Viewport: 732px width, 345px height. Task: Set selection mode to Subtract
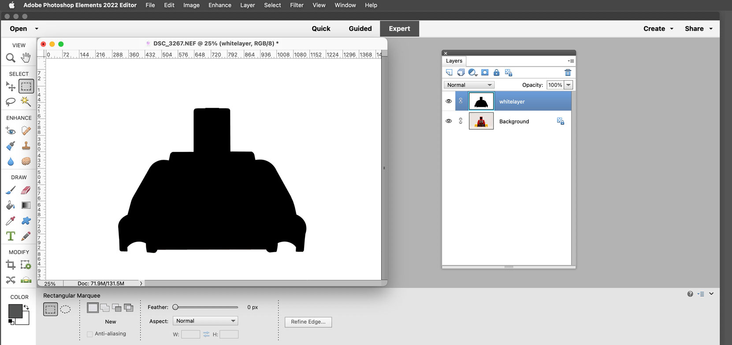pos(117,308)
